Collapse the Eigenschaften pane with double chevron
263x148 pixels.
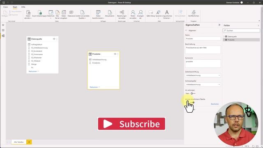[x=219, y=25]
